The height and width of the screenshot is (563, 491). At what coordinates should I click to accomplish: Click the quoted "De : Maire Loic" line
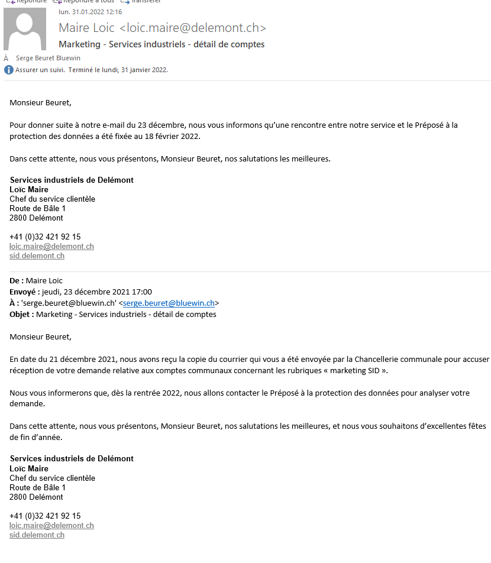(36, 280)
